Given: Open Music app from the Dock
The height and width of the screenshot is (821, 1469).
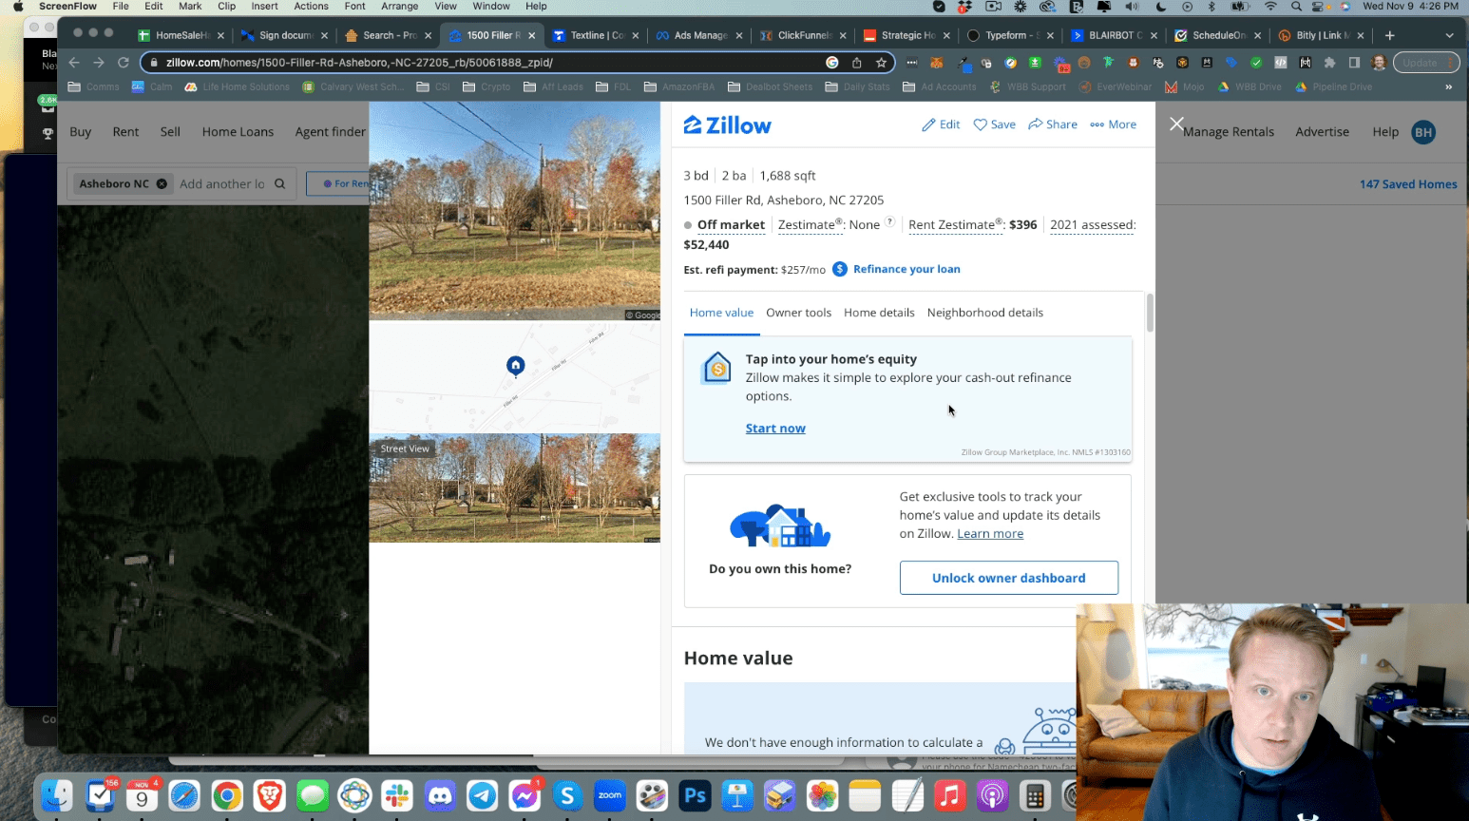Looking at the screenshot, I should pyautogui.click(x=950, y=795).
